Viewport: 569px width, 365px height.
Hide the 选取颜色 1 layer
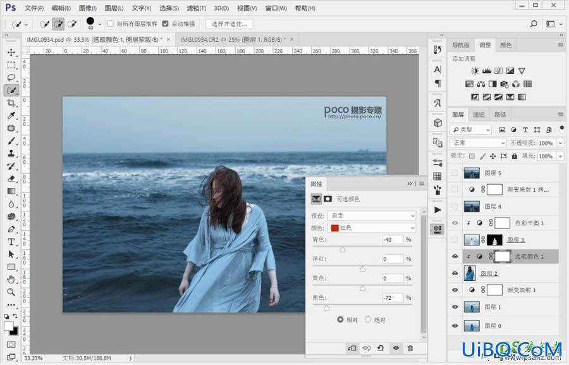(x=455, y=256)
